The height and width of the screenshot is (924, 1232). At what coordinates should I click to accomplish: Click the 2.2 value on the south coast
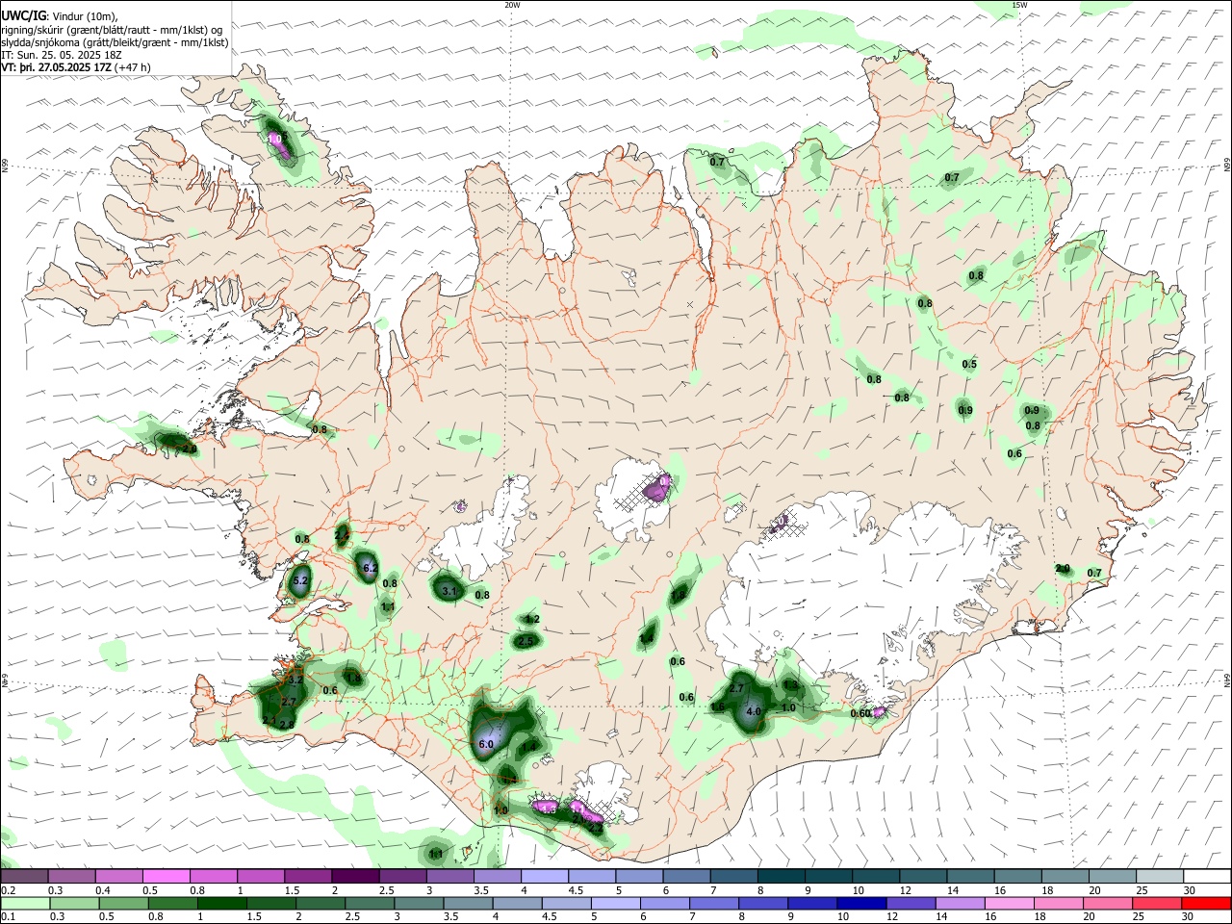tap(595, 827)
